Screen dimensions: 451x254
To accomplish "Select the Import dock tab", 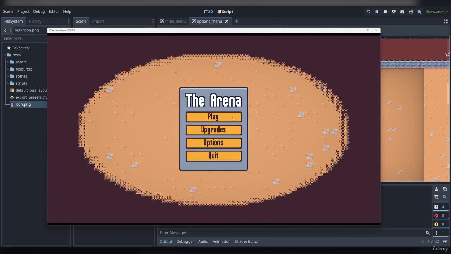I will (98, 21).
